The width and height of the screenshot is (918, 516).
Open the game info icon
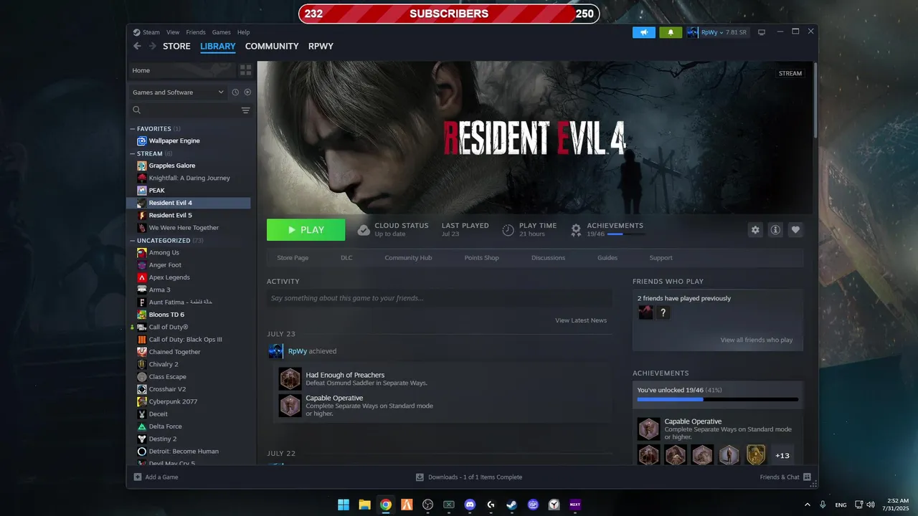775,230
